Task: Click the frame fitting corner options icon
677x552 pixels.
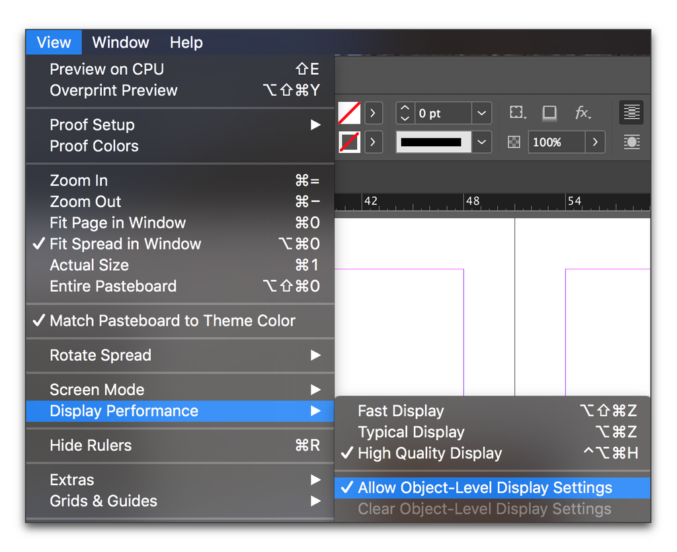Action: (x=517, y=113)
